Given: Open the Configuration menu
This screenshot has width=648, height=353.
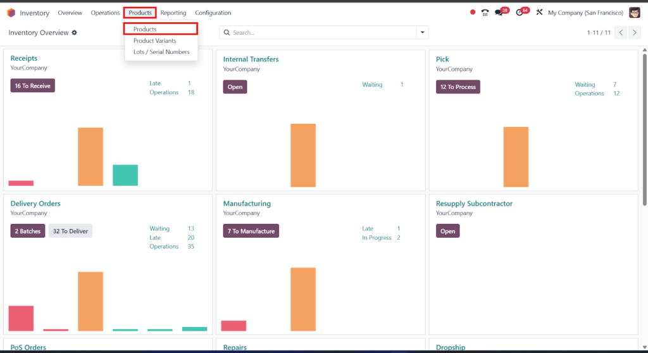Looking at the screenshot, I should (x=213, y=13).
